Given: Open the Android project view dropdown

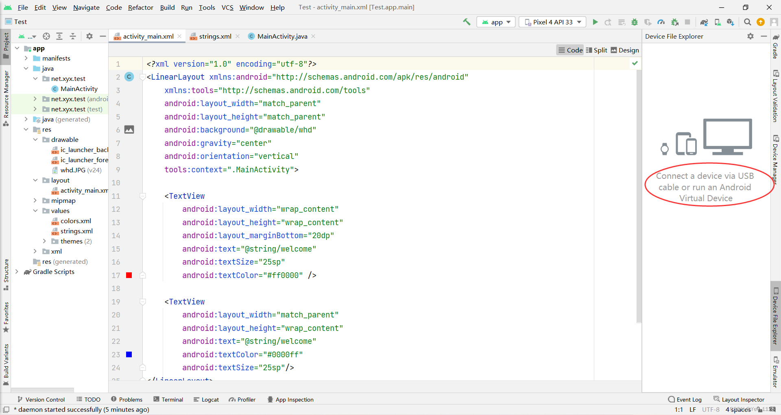Looking at the screenshot, I should 27,36.
